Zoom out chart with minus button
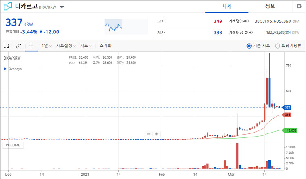 point(149,134)
